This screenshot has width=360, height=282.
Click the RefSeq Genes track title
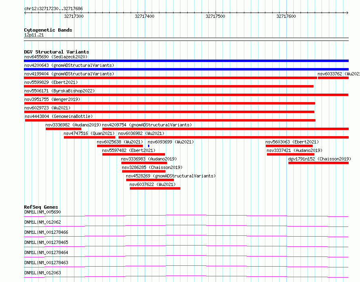coord(41,207)
